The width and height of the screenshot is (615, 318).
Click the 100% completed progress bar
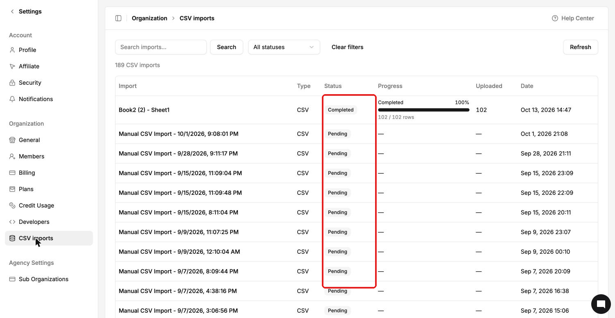(423, 110)
